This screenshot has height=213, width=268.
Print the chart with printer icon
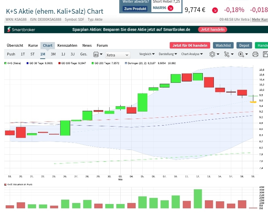tap(255, 54)
